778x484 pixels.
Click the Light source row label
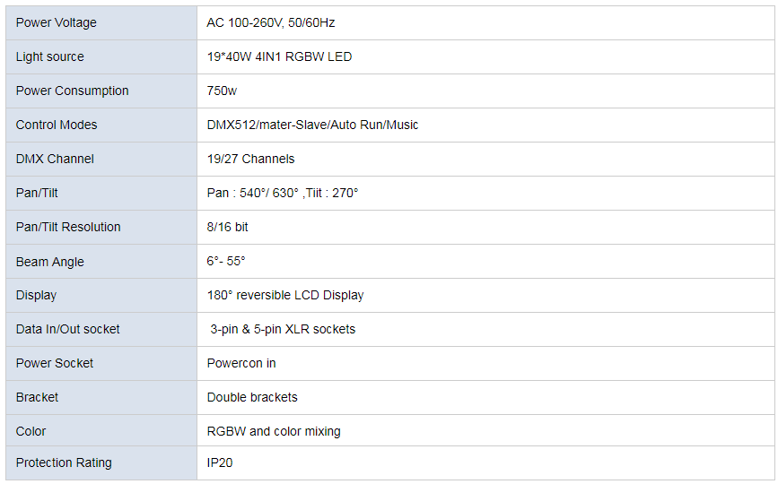point(49,57)
